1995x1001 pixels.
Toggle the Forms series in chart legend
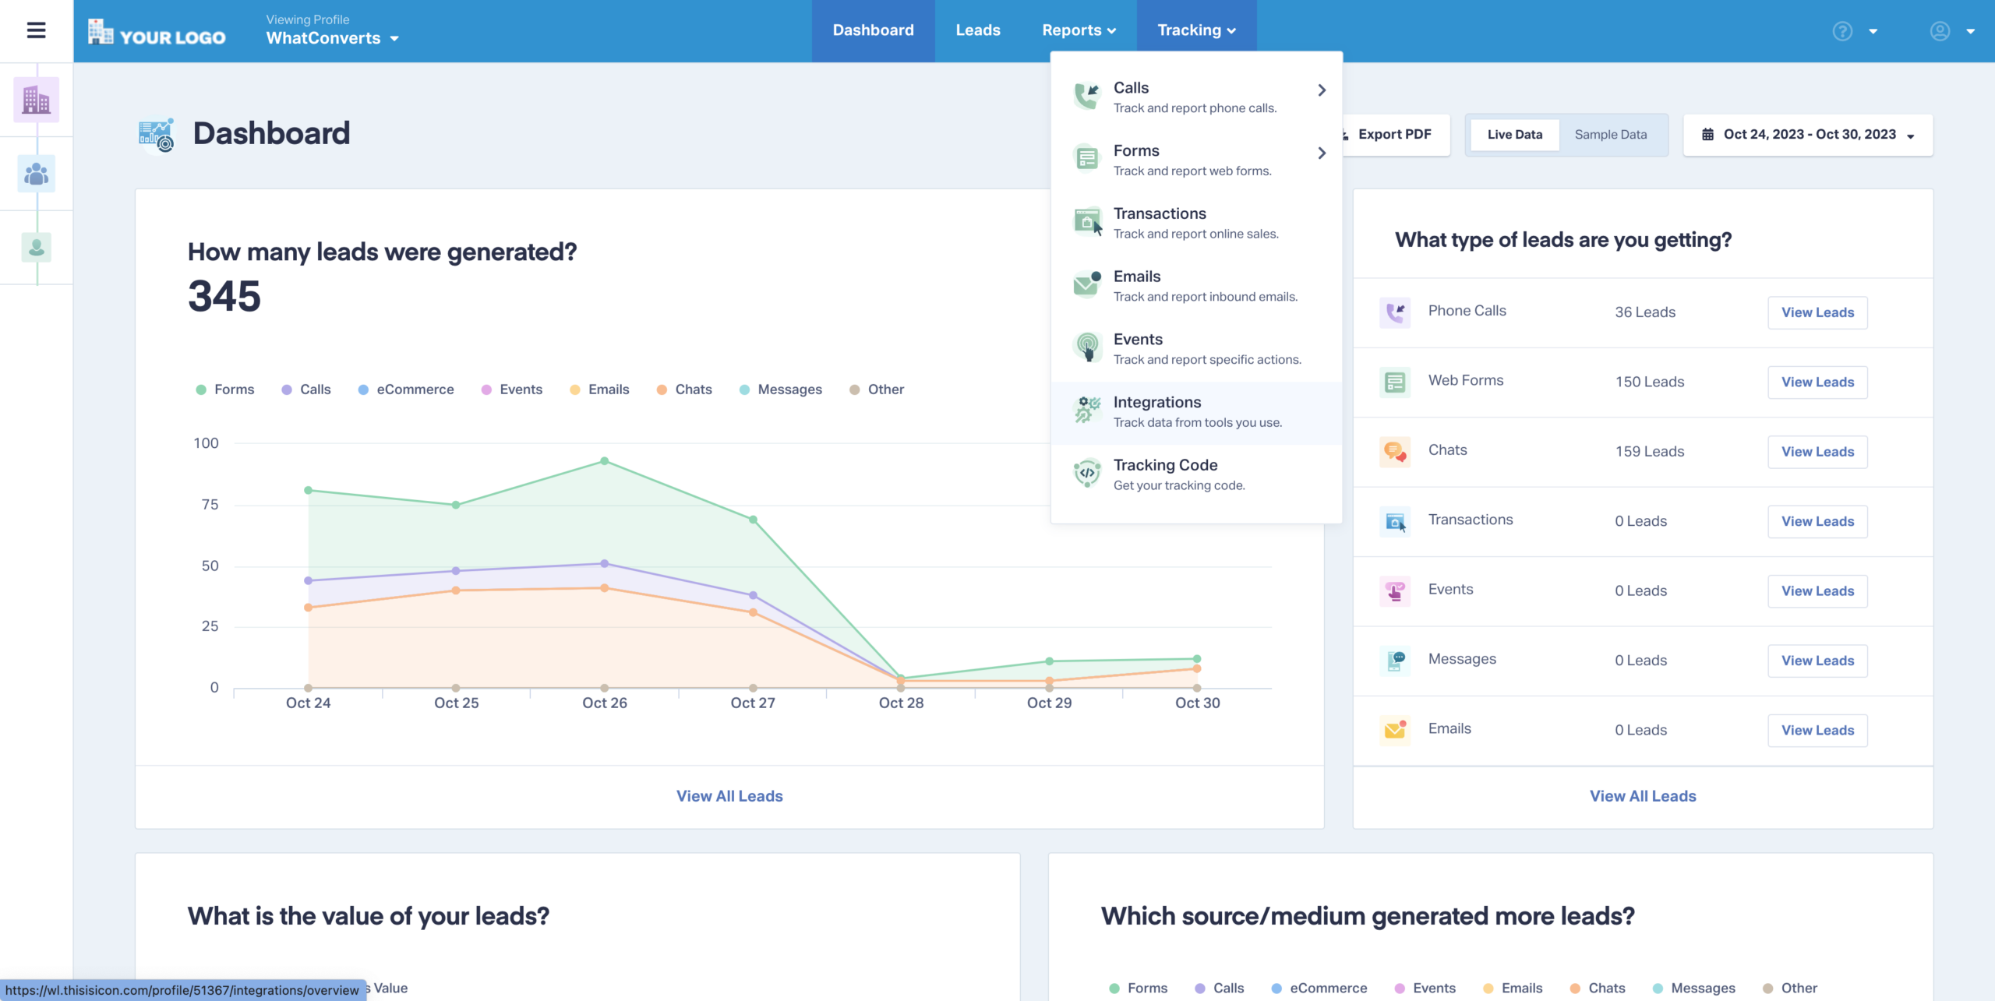225,389
